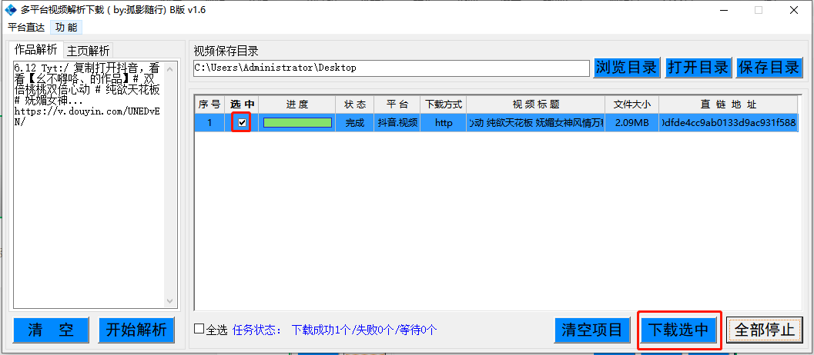Click the 保存目录 button
The image size is (814, 355).
769,68
